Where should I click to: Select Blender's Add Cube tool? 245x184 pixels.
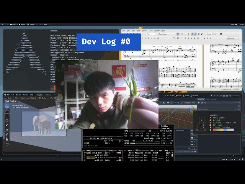coord(7,144)
